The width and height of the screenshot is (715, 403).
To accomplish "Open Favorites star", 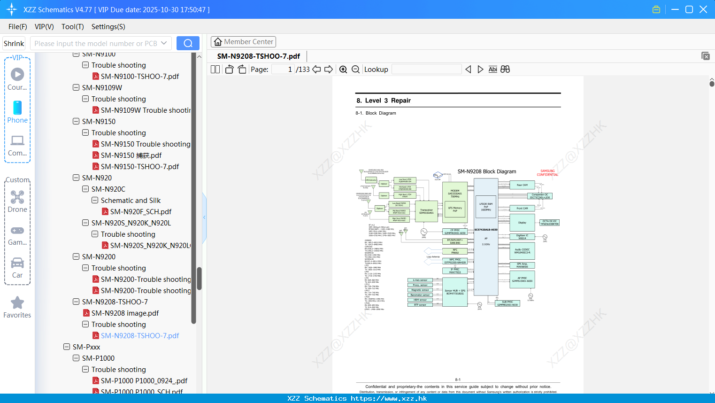I will point(17,302).
